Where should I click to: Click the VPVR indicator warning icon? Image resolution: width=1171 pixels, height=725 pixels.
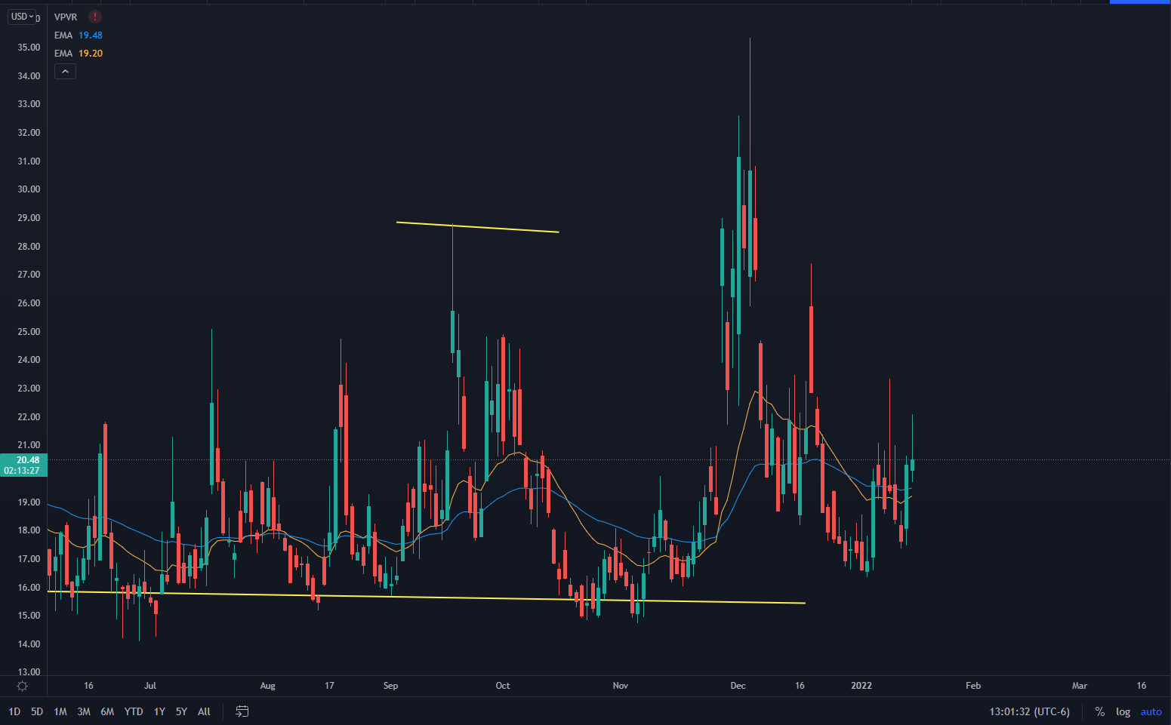(x=94, y=17)
